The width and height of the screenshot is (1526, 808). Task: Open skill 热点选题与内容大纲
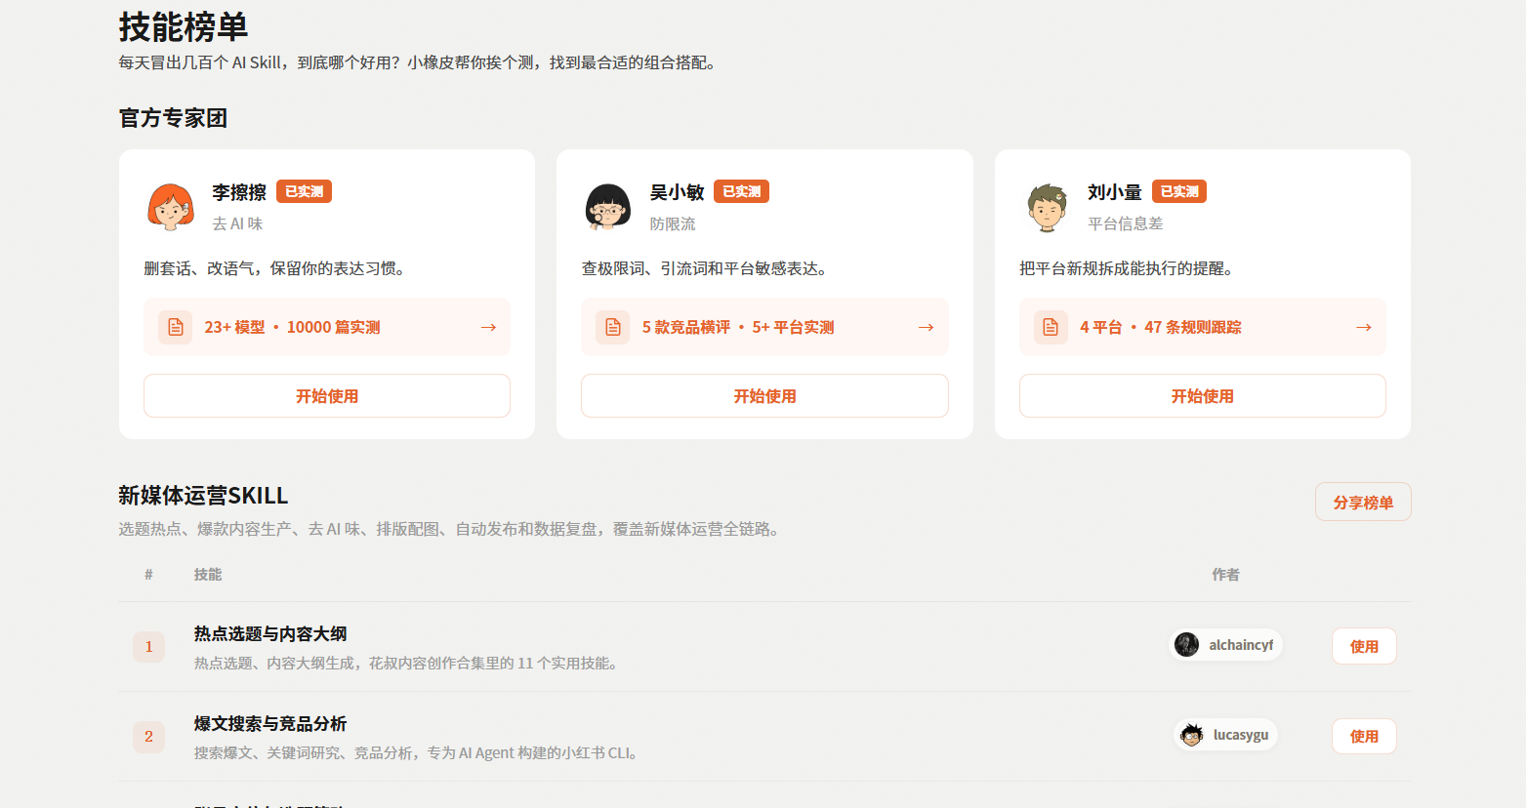270,634
